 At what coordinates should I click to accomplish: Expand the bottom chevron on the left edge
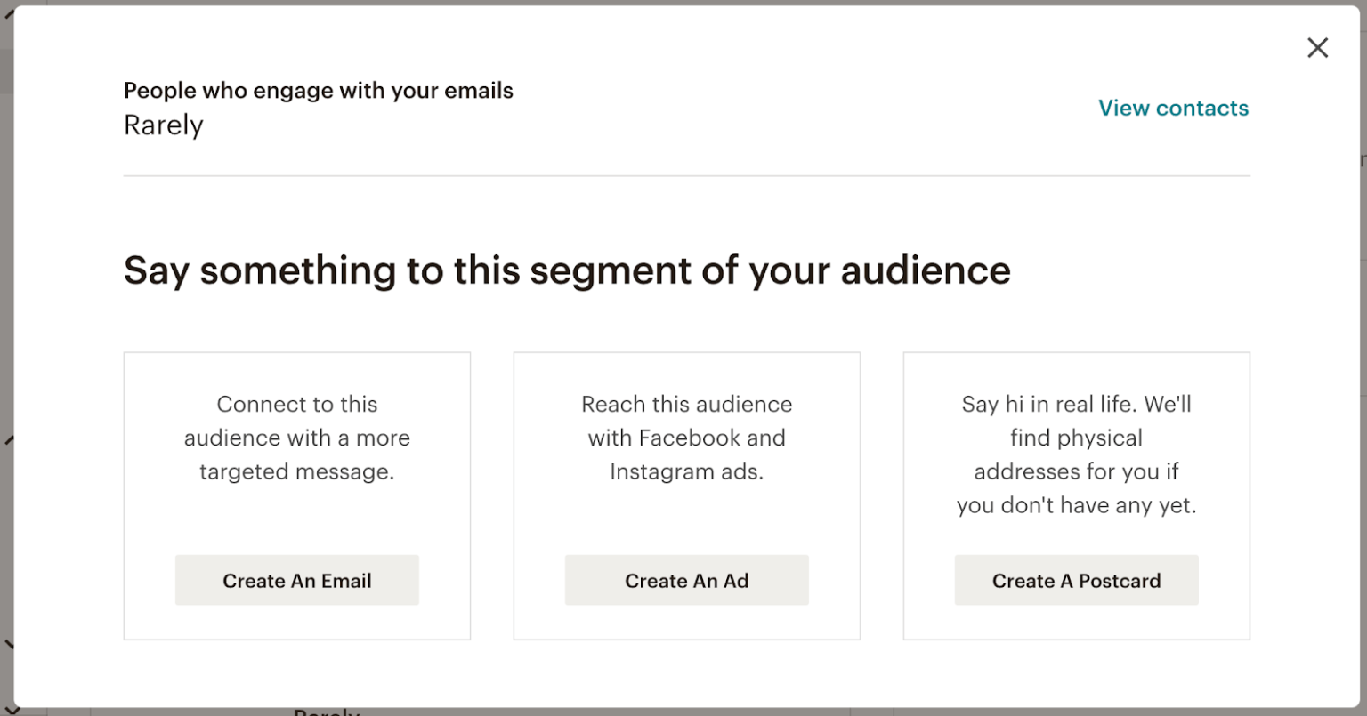click(x=9, y=642)
